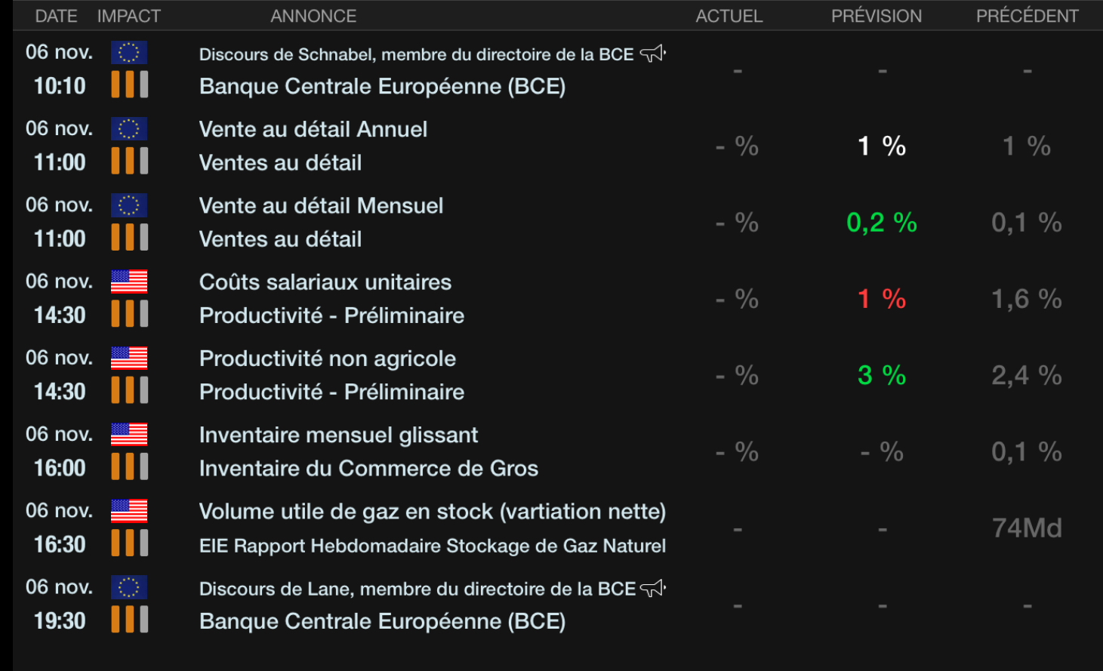Click the PRÉCÉDENT column header

point(1027,16)
